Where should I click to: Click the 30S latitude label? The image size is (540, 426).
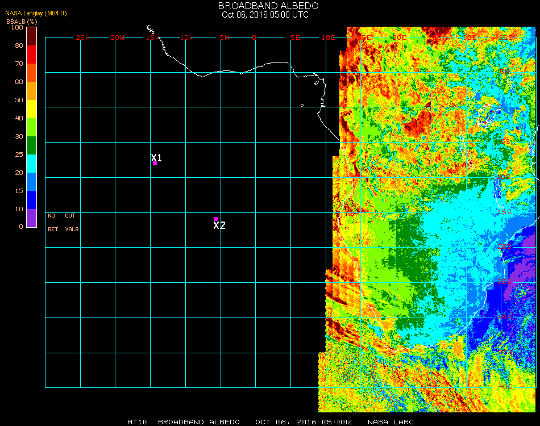click(x=505, y=317)
